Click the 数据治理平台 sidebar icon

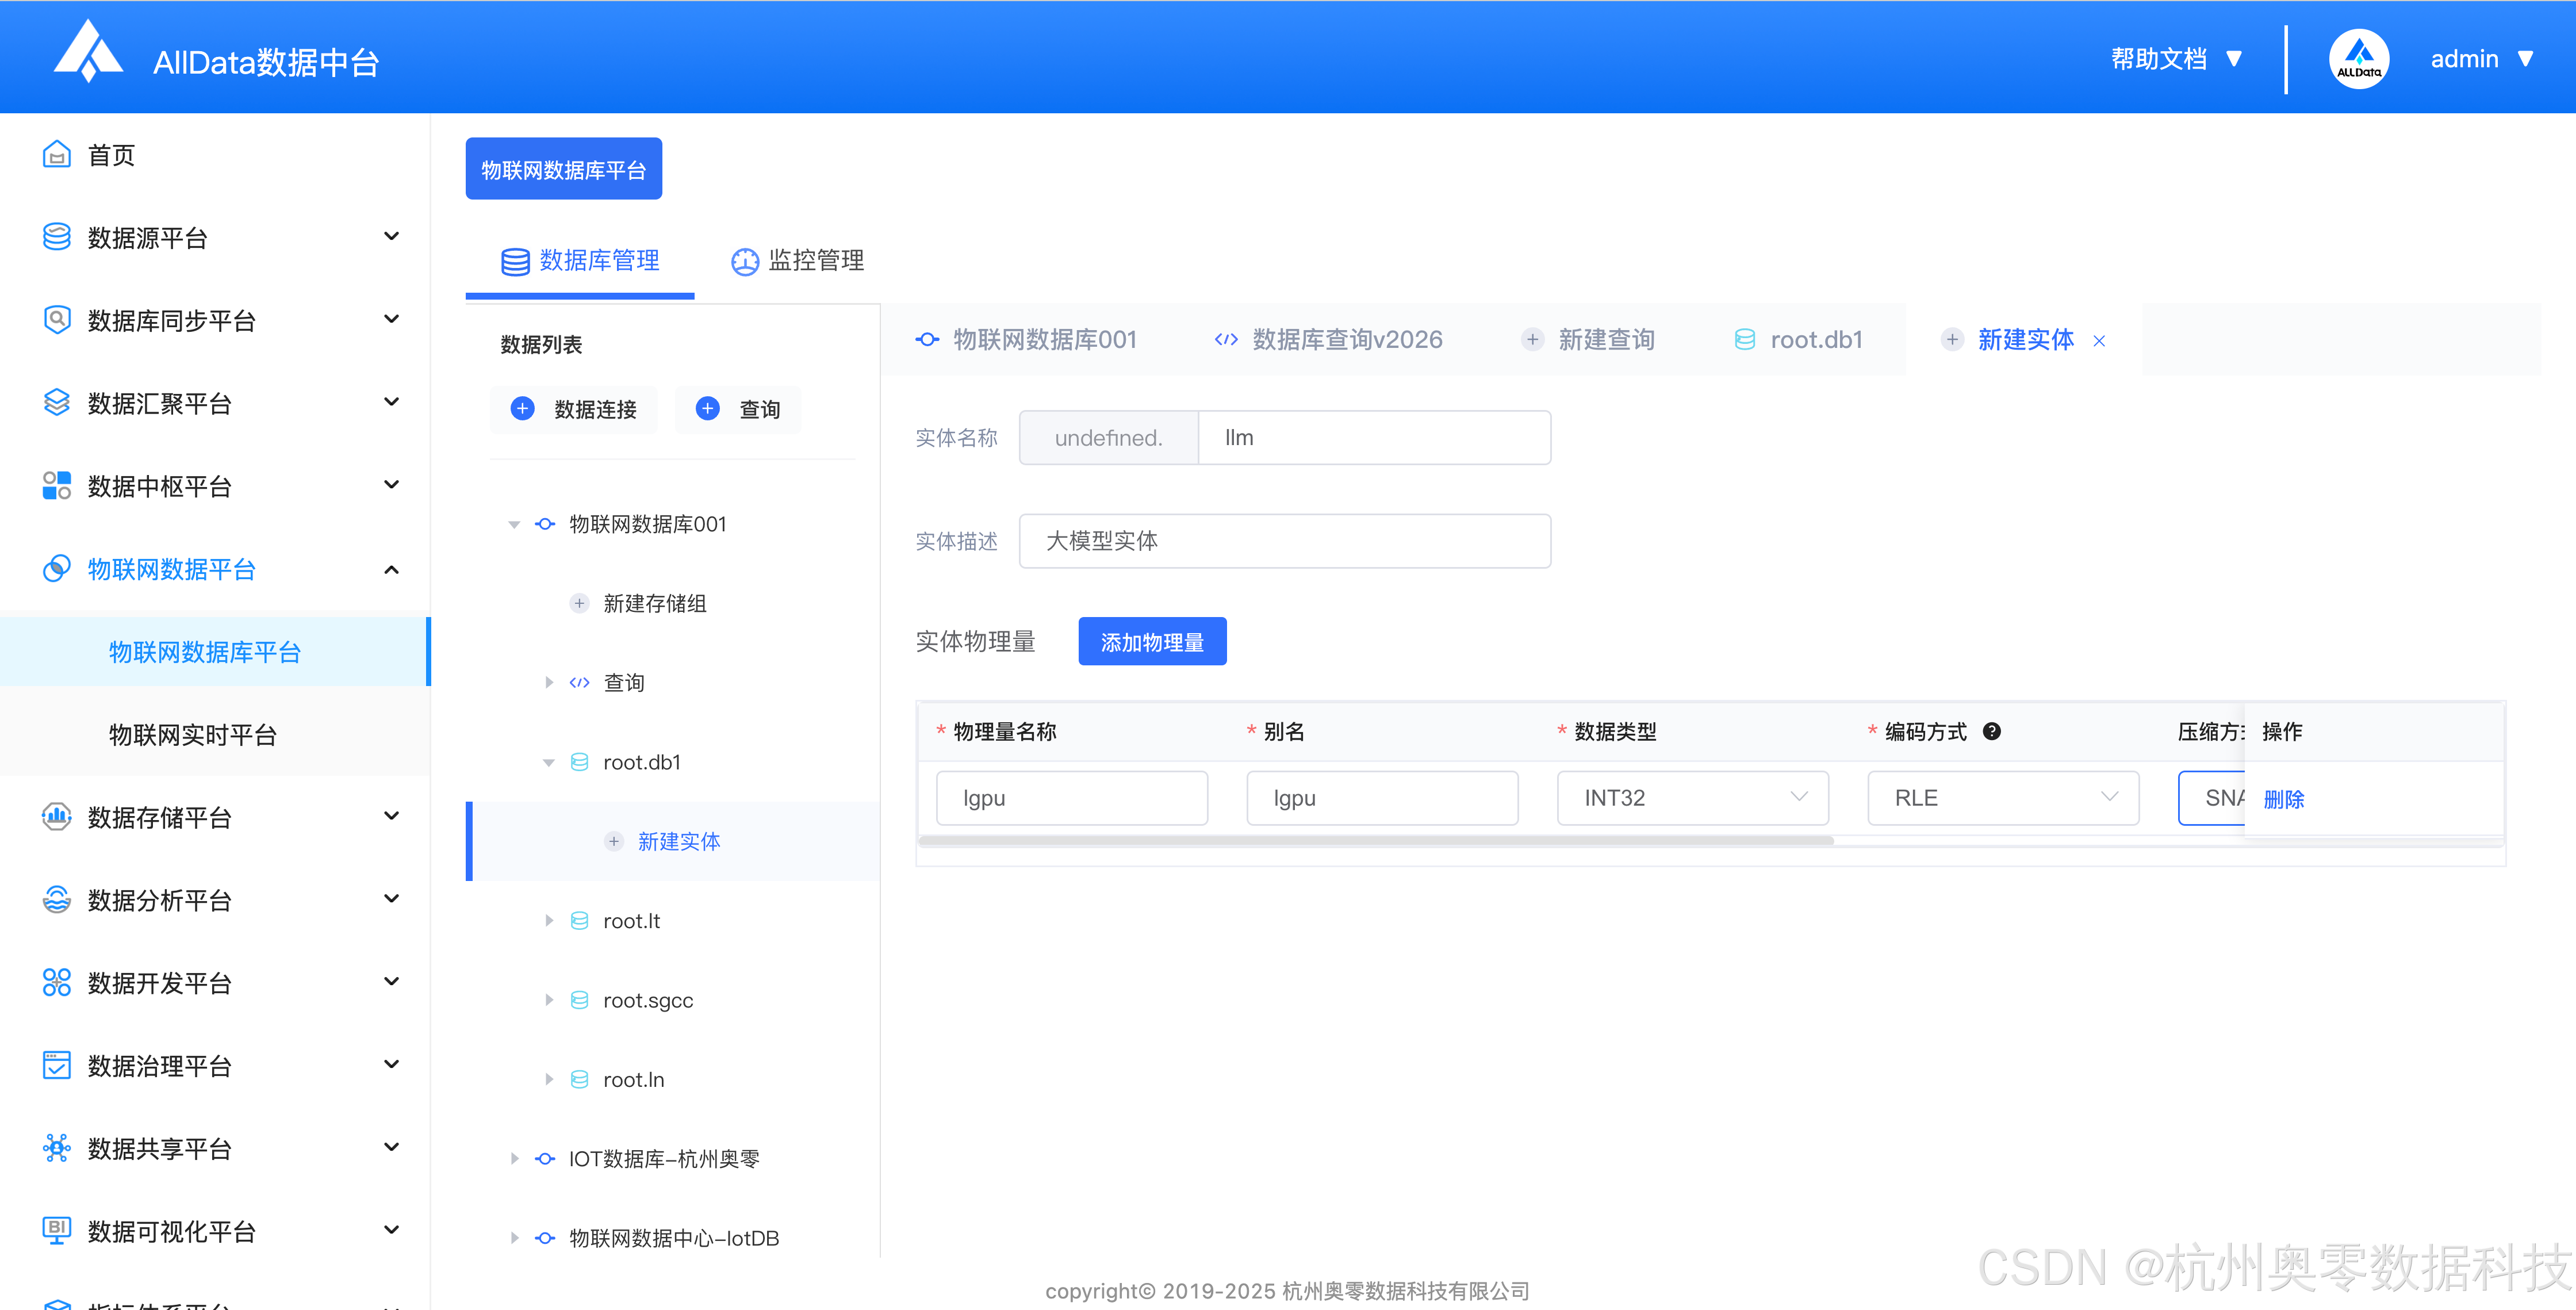coord(56,1065)
